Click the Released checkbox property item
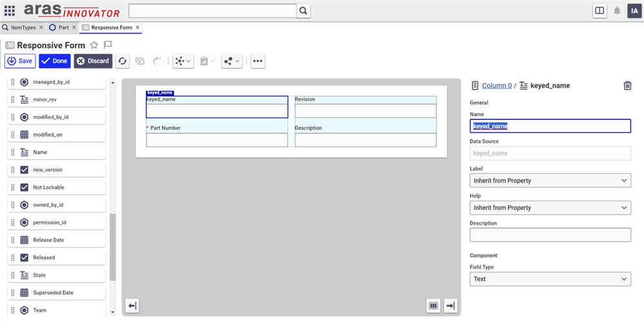Viewport: 644px width, 324px height. point(56,258)
